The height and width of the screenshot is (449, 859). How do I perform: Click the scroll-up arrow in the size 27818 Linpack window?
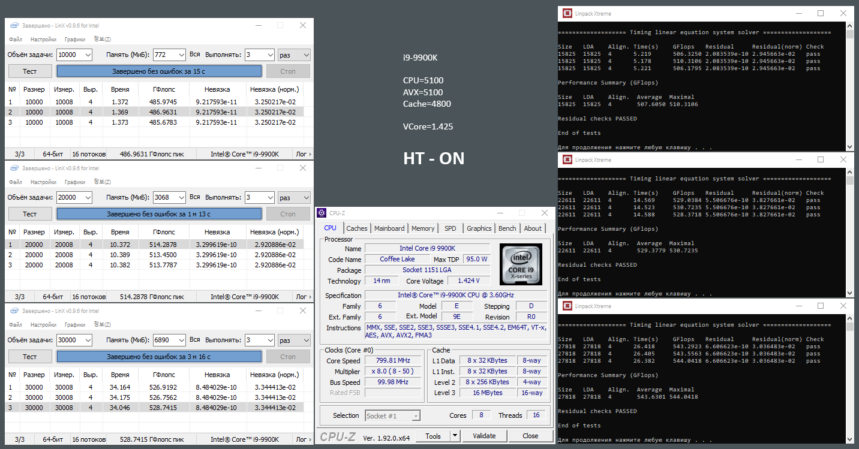point(849,319)
